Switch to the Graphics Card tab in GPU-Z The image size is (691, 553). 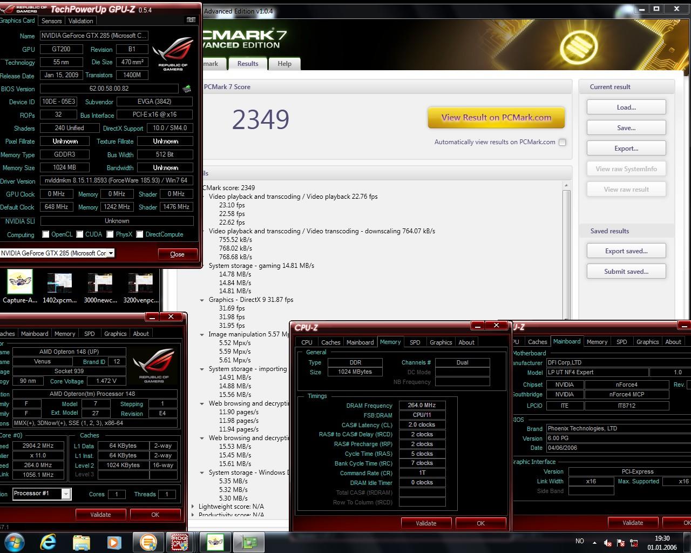[x=17, y=21]
